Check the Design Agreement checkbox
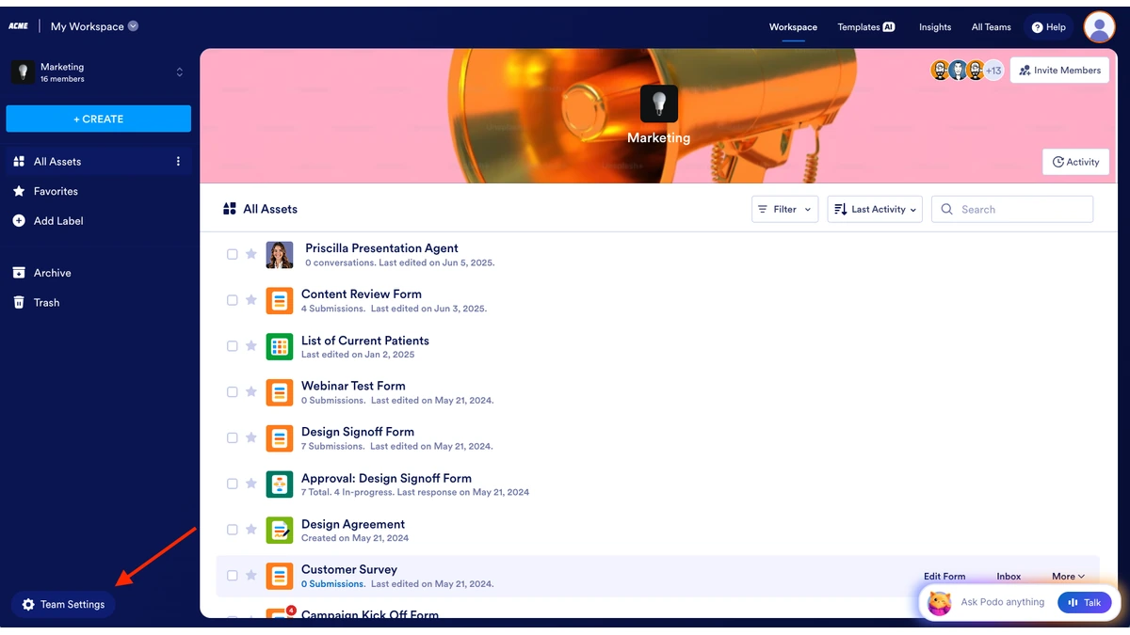1130x635 pixels. [x=233, y=530]
